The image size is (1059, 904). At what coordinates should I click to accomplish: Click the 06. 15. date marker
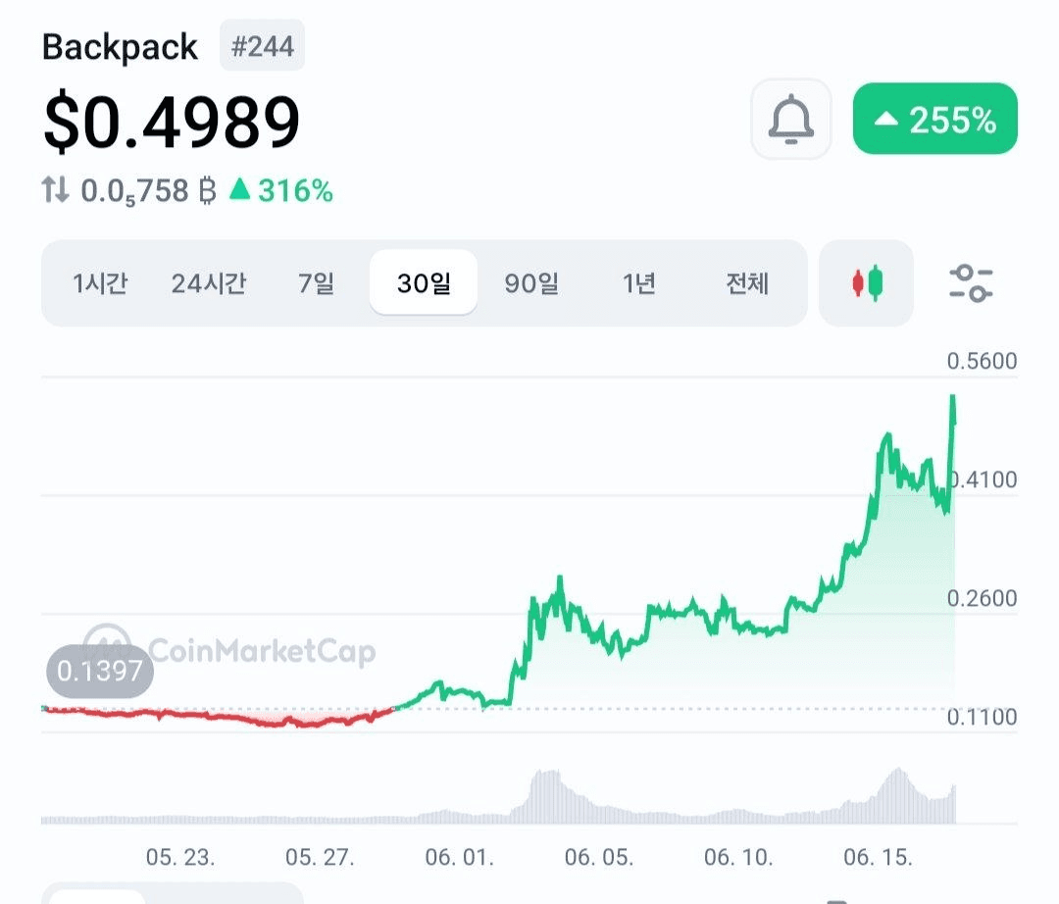878,857
